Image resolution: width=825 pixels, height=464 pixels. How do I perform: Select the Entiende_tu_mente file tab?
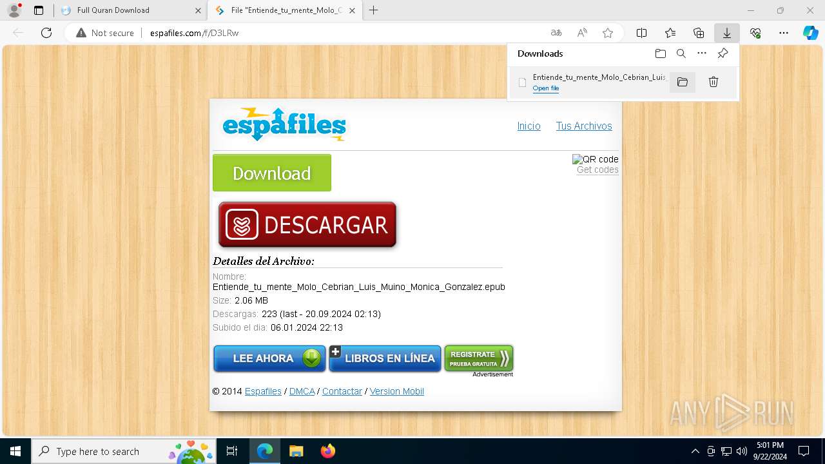284,10
